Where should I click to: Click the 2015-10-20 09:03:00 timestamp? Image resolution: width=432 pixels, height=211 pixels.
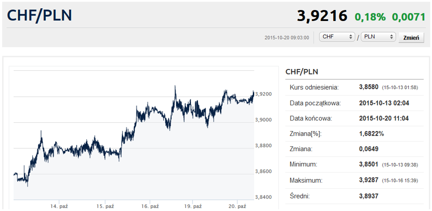click(x=287, y=37)
